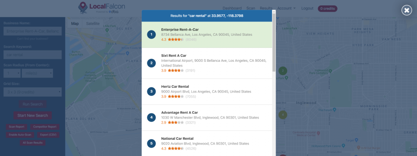
Task: Click the olive map marker labeled 4
Action: [283, 115]
